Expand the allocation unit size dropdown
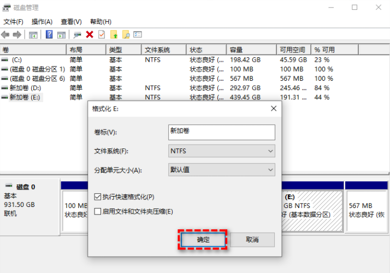This screenshot has width=390, height=273. pyautogui.click(x=221, y=170)
